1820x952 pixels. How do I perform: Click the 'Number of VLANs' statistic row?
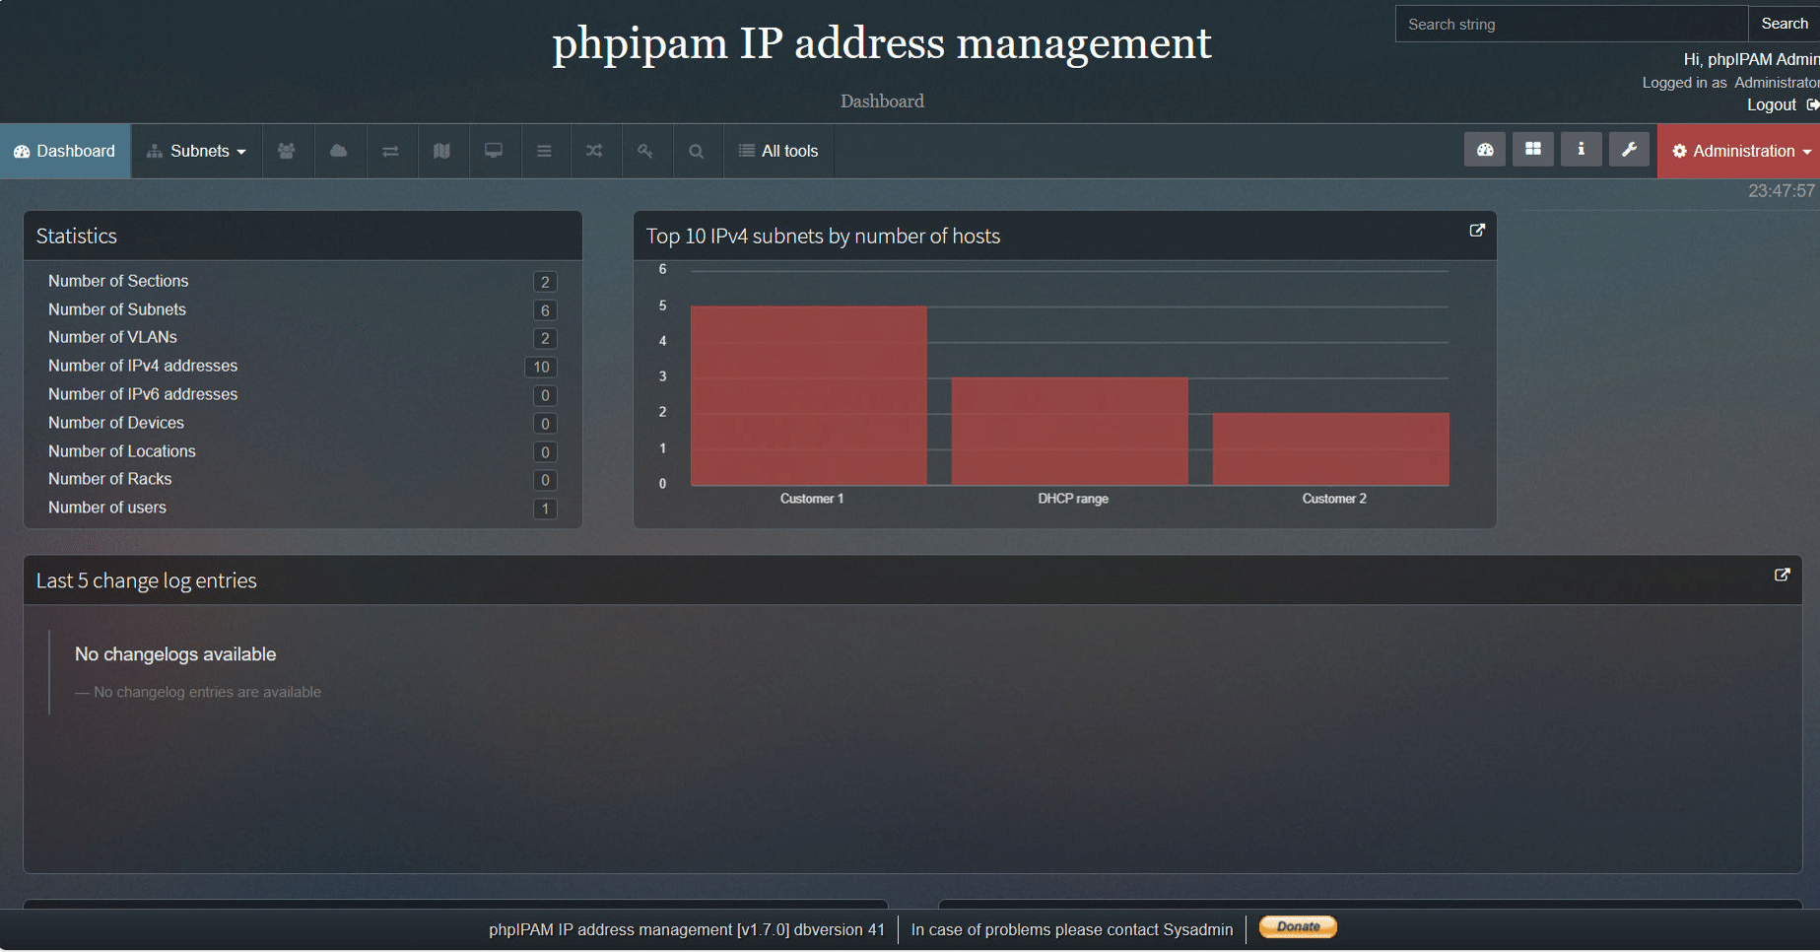tap(303, 338)
